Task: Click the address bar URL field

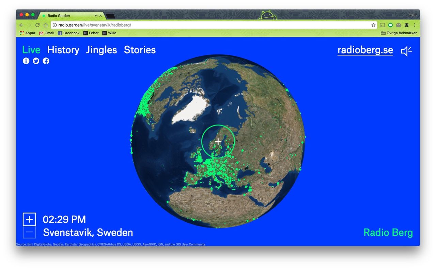Action: [x=204, y=25]
